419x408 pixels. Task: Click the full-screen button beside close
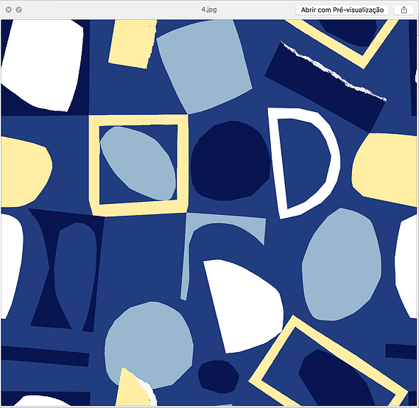coord(18,10)
